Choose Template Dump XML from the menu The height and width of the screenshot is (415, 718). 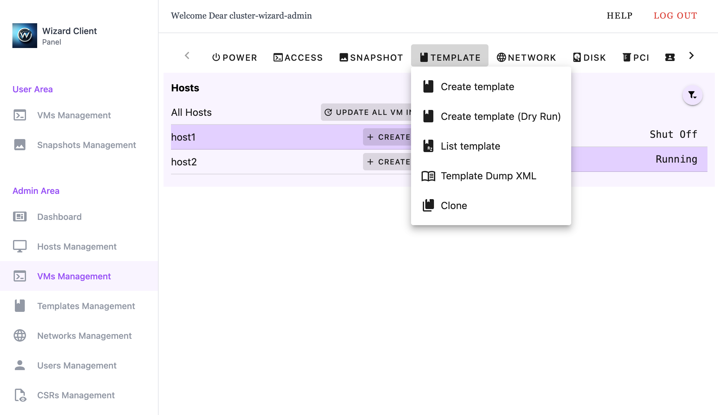click(488, 176)
